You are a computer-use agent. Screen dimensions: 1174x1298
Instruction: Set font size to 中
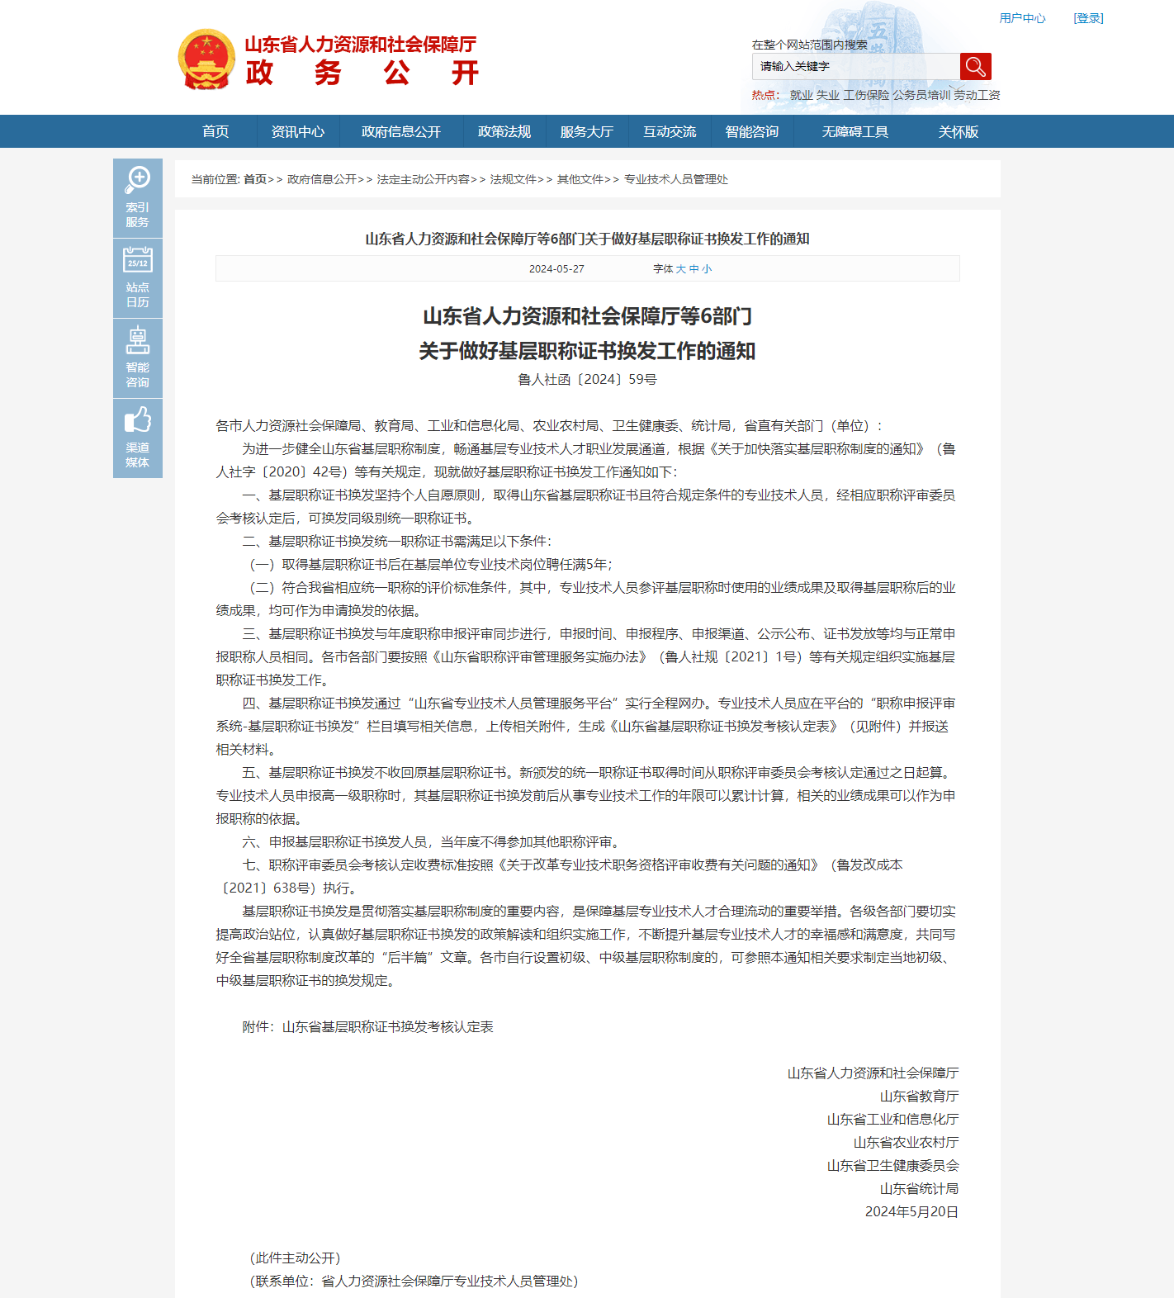[x=694, y=269]
